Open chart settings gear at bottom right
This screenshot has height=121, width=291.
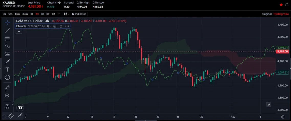283,117
